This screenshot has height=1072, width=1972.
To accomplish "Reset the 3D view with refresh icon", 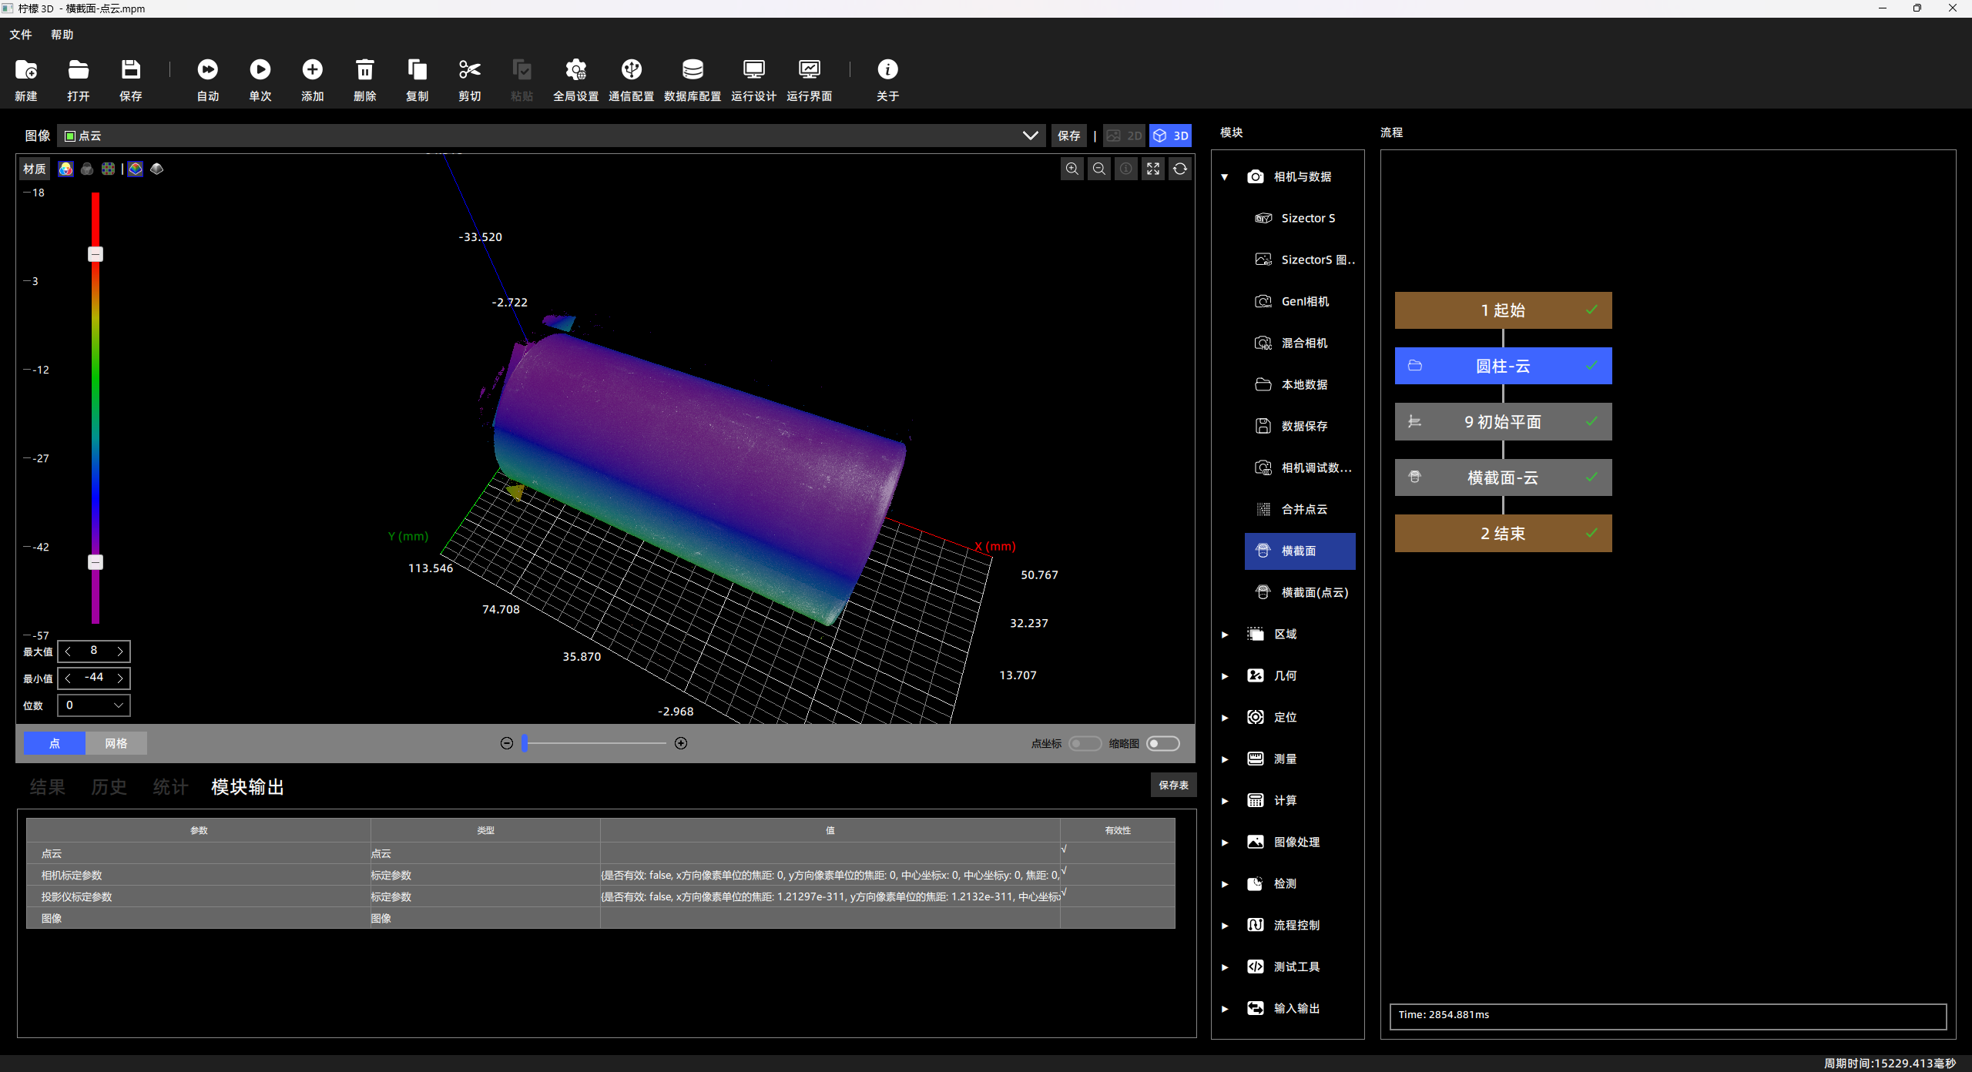I will (1180, 169).
